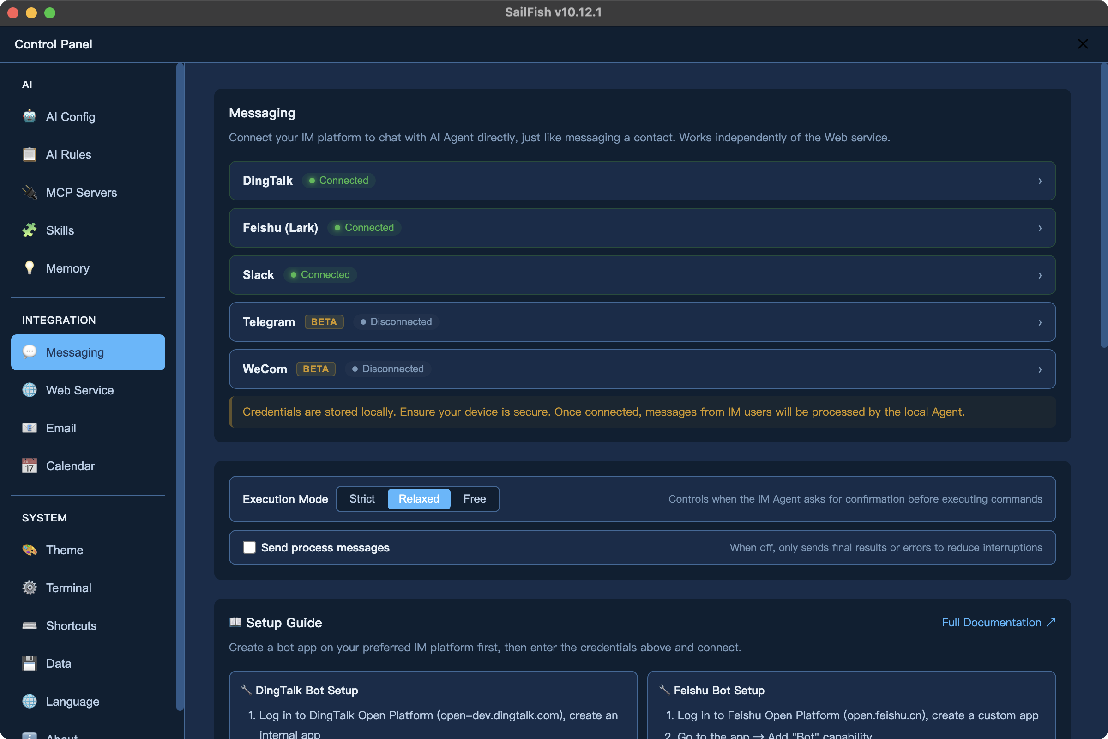Close the Control Panel with X button

(x=1083, y=44)
